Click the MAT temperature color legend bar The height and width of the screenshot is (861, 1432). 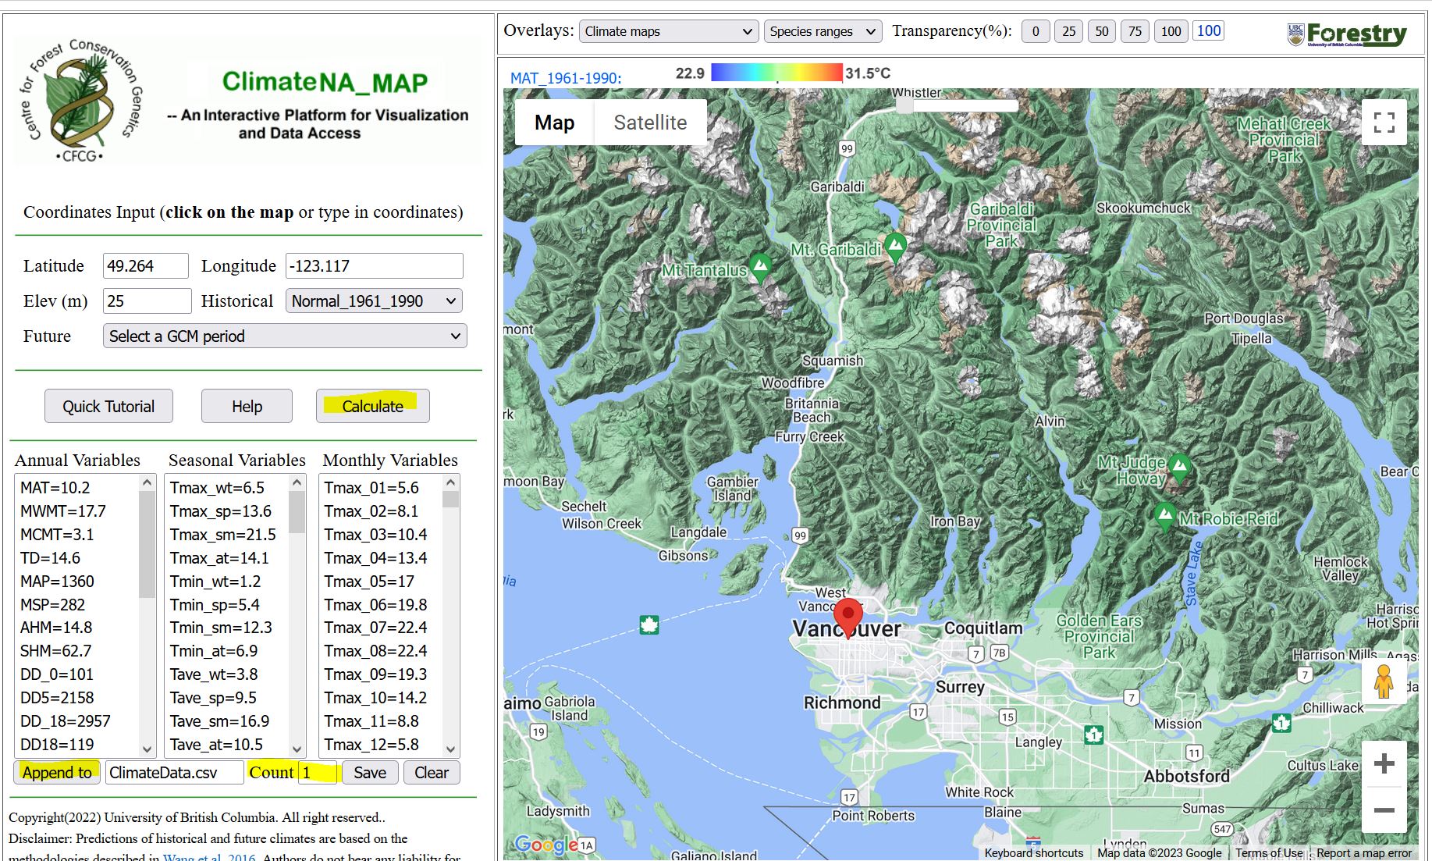pyautogui.click(x=776, y=73)
